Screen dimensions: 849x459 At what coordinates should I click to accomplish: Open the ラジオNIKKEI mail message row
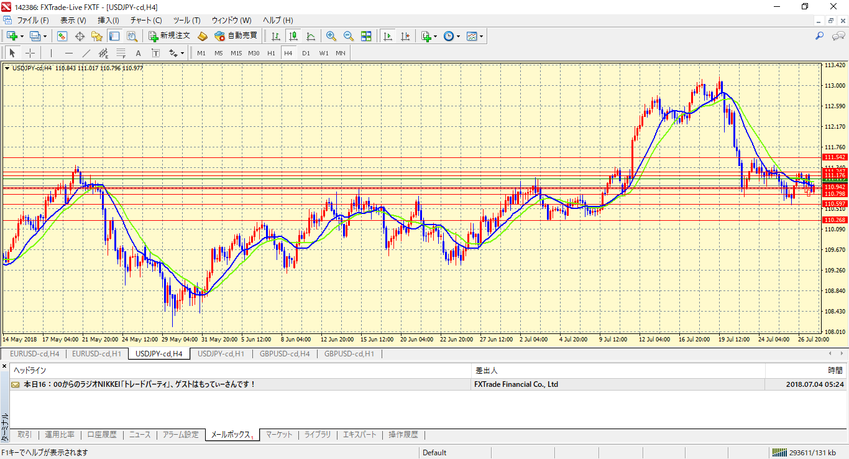tap(428, 384)
